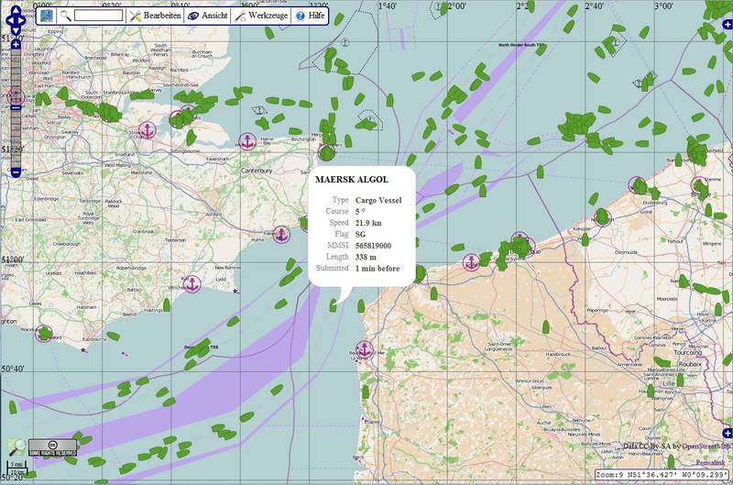
Task: Click the zoom and coordinates readout box
Action: pos(662,475)
